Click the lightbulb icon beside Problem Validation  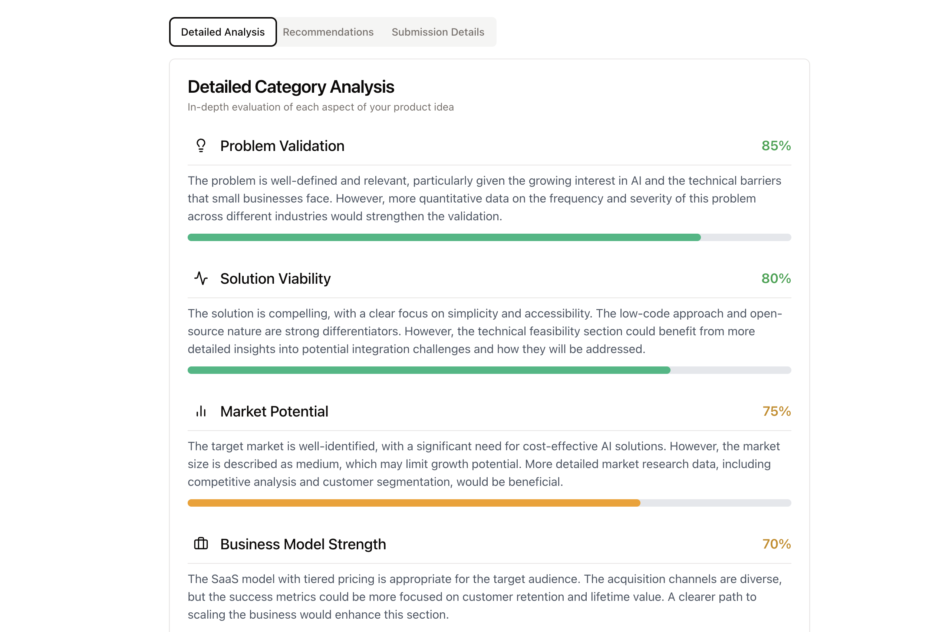click(201, 145)
